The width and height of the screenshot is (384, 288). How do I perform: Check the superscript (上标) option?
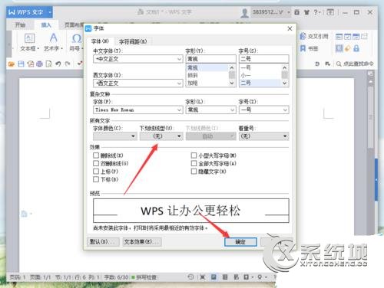point(96,172)
